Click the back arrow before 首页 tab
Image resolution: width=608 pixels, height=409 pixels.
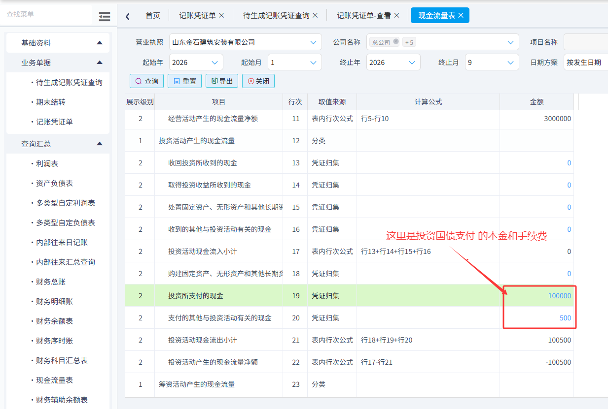coord(128,16)
